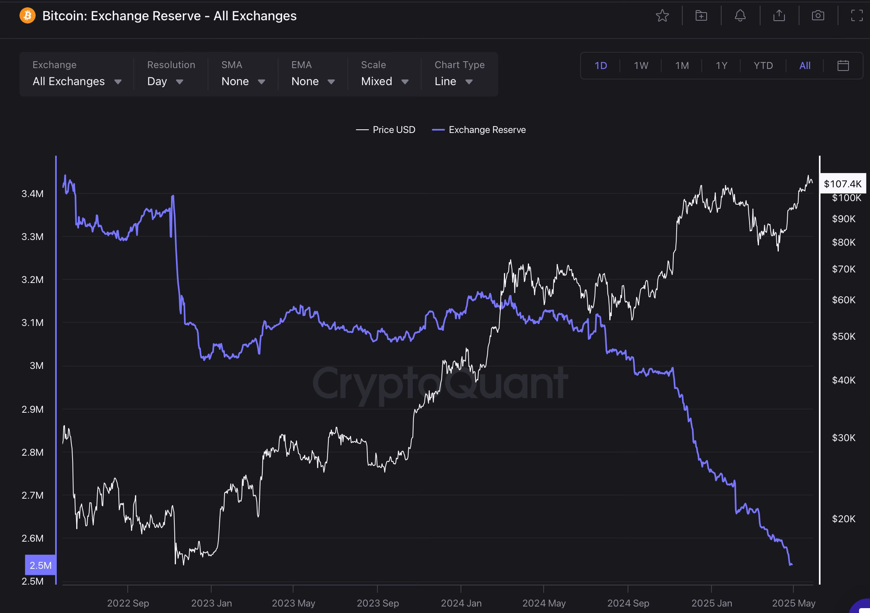Click the $107.4K price axis label

tap(842, 184)
